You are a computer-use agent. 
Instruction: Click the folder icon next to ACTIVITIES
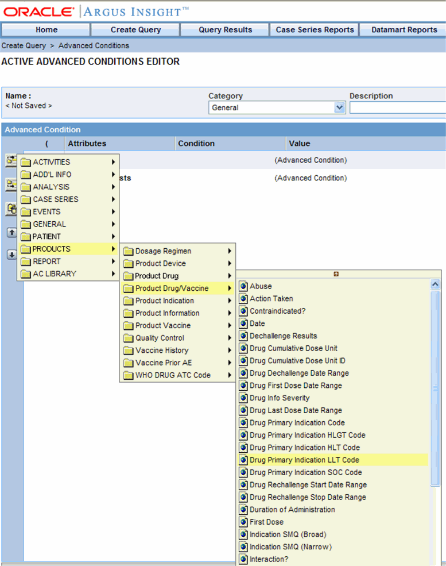(x=26, y=162)
